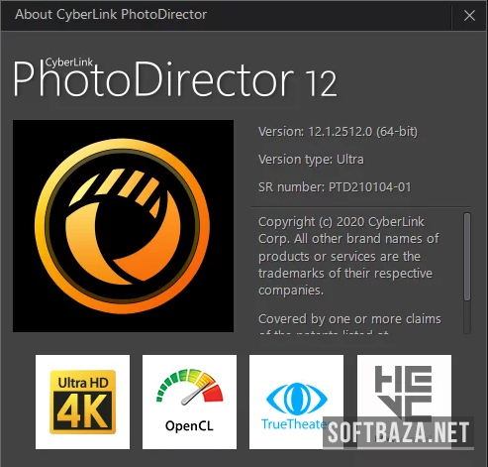
Task: Click the number 12 in the product title
Action: click(x=321, y=84)
